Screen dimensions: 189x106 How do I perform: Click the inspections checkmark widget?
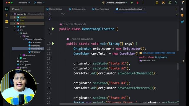click(x=177, y=14)
